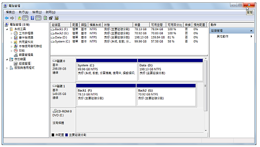Expand the 工作排程器 tree node
Image resolution: width=260 pixels, height=147 pixels.
coord(12,33)
